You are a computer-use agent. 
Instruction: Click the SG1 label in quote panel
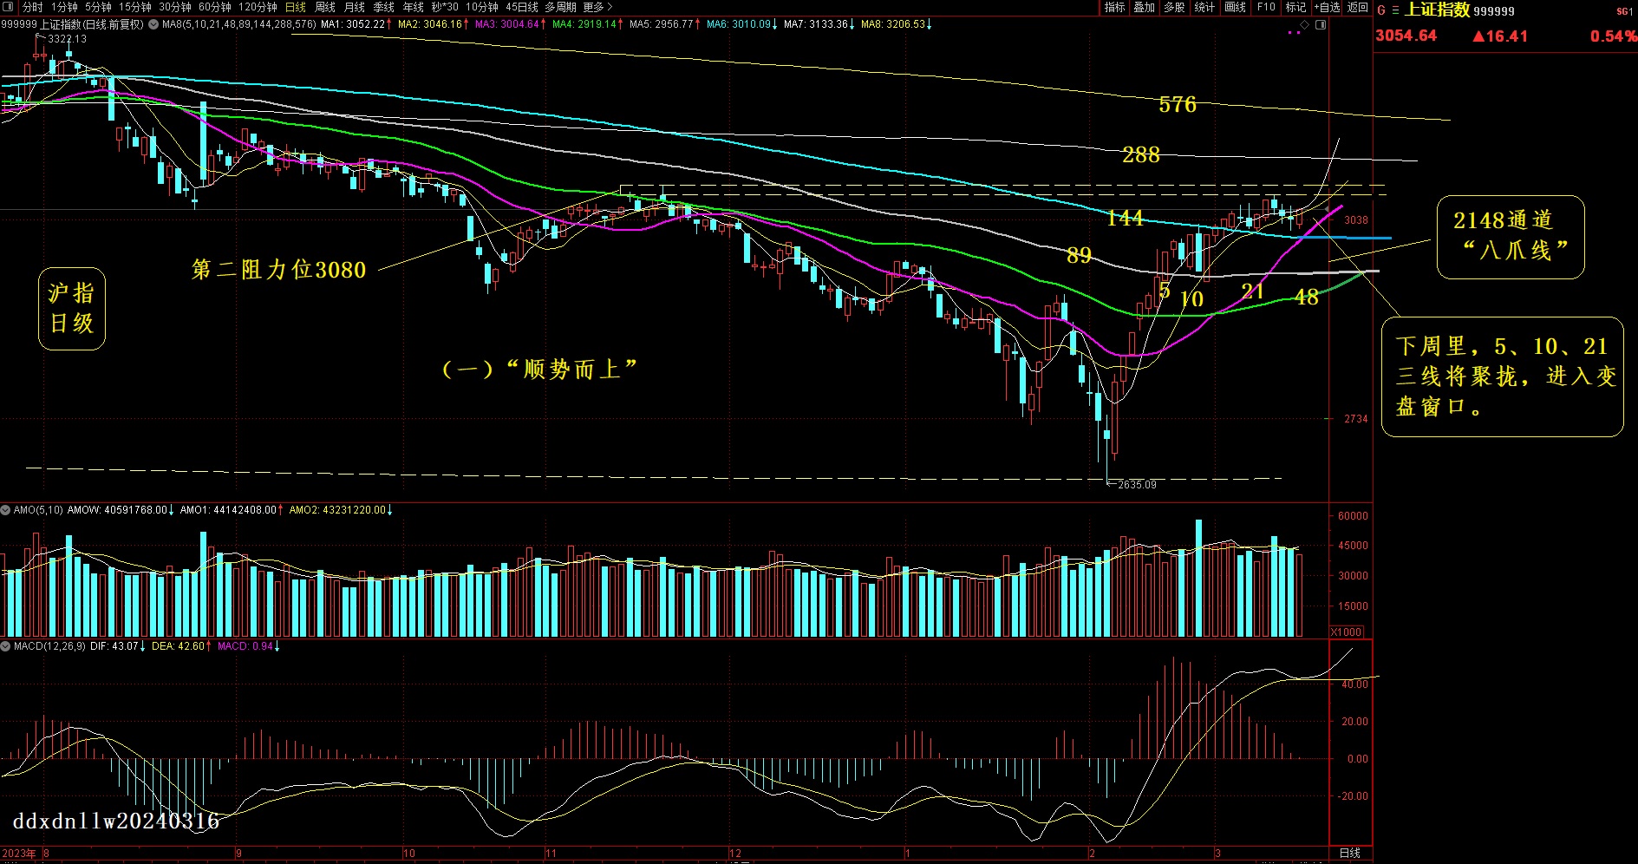(1624, 11)
